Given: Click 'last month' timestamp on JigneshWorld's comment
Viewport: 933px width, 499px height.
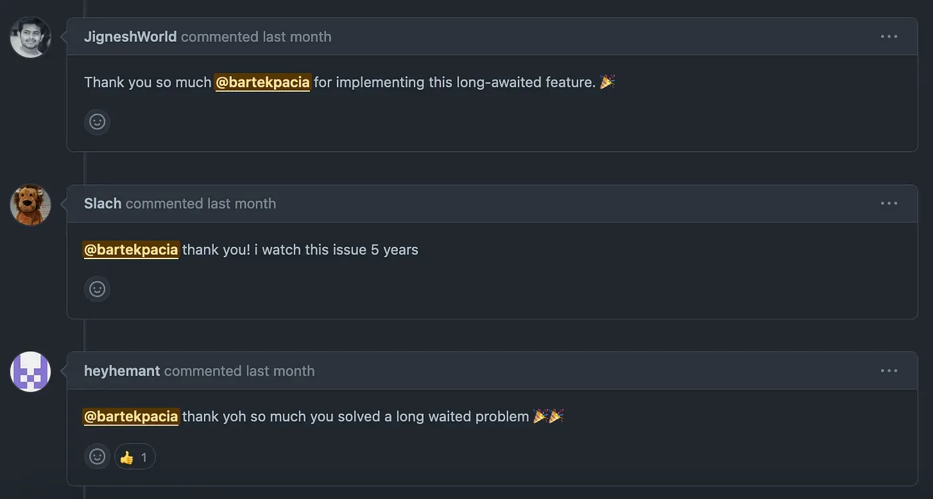Looking at the screenshot, I should pos(297,37).
